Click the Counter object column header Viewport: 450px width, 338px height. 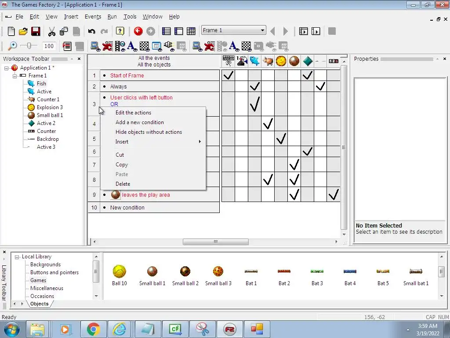point(334,61)
